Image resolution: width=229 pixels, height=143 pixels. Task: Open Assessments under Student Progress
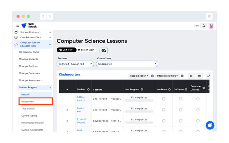click(x=36, y=102)
